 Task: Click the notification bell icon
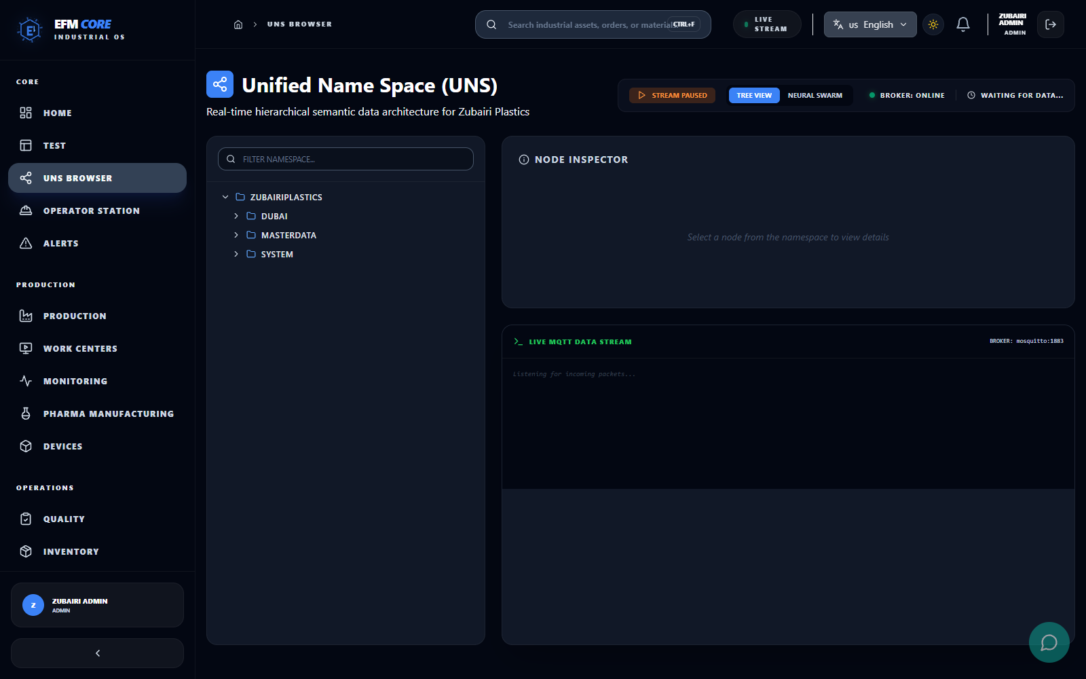pyautogui.click(x=962, y=24)
